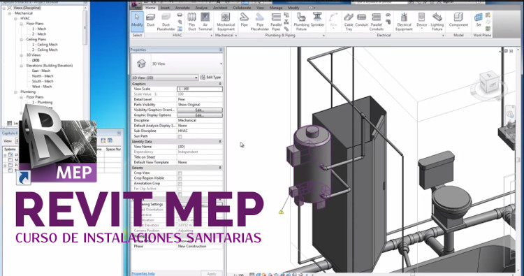The image size is (524, 276).
Task: Click the Pipe tool icon
Action: pyautogui.click(x=245, y=20)
